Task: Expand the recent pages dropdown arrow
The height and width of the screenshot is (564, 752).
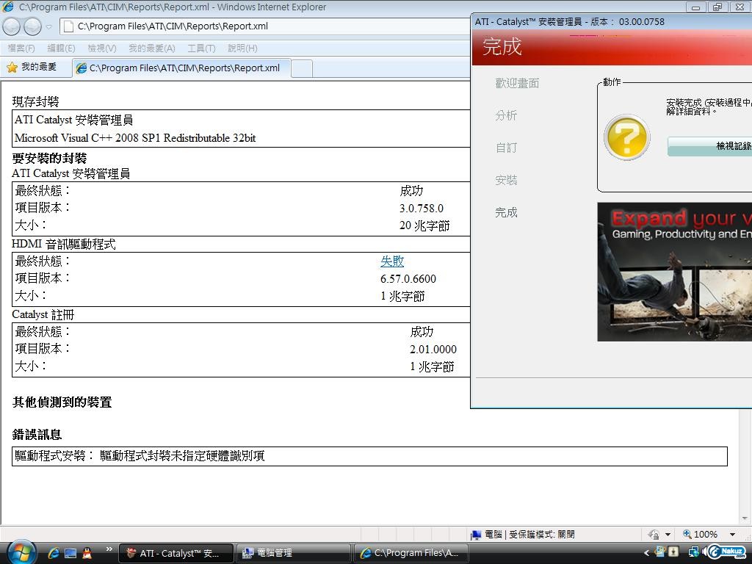Action: (49, 27)
